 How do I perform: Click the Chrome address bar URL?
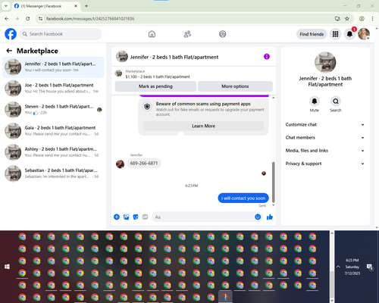click(90, 19)
